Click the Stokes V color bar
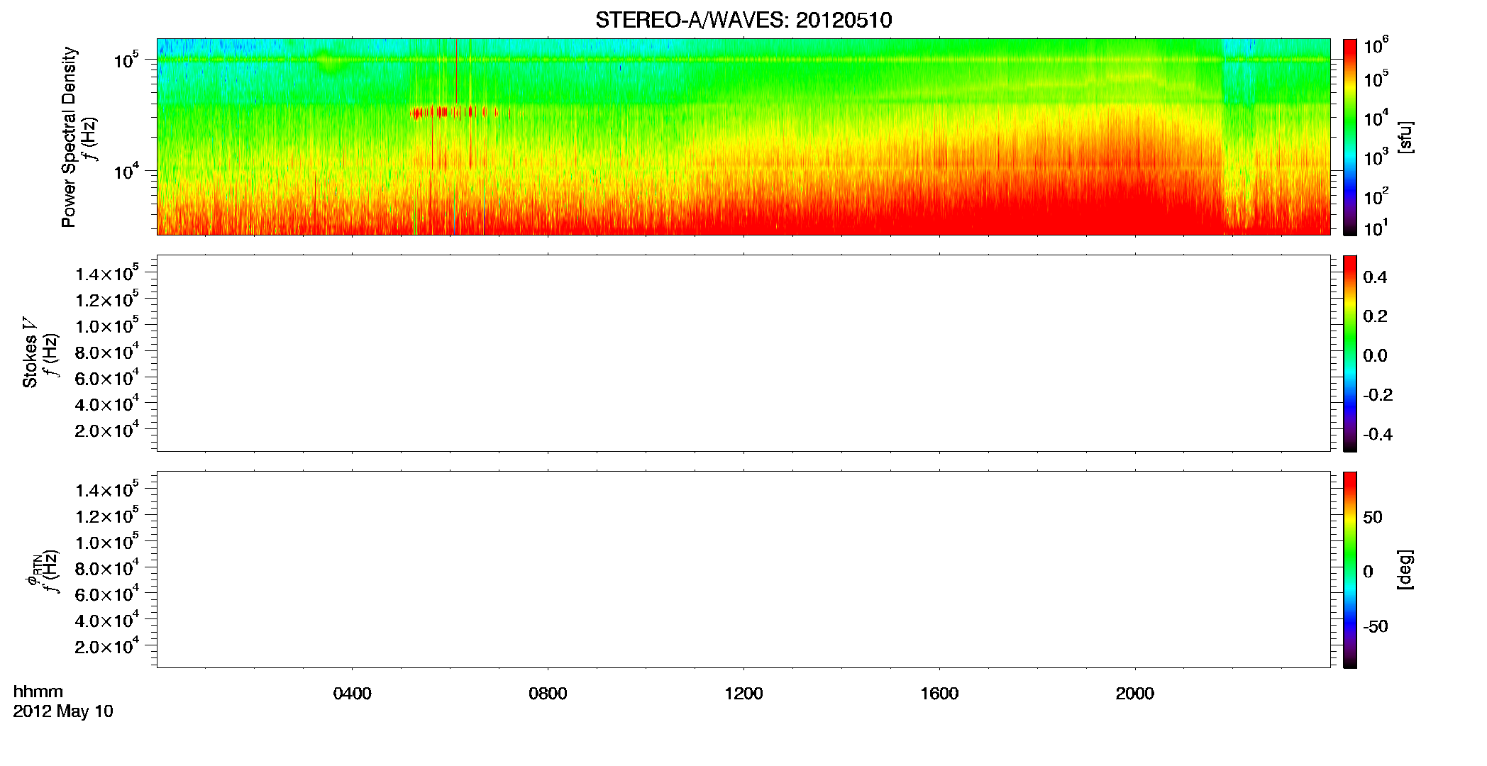Viewport: 1487px width, 766px height. [x=1350, y=353]
